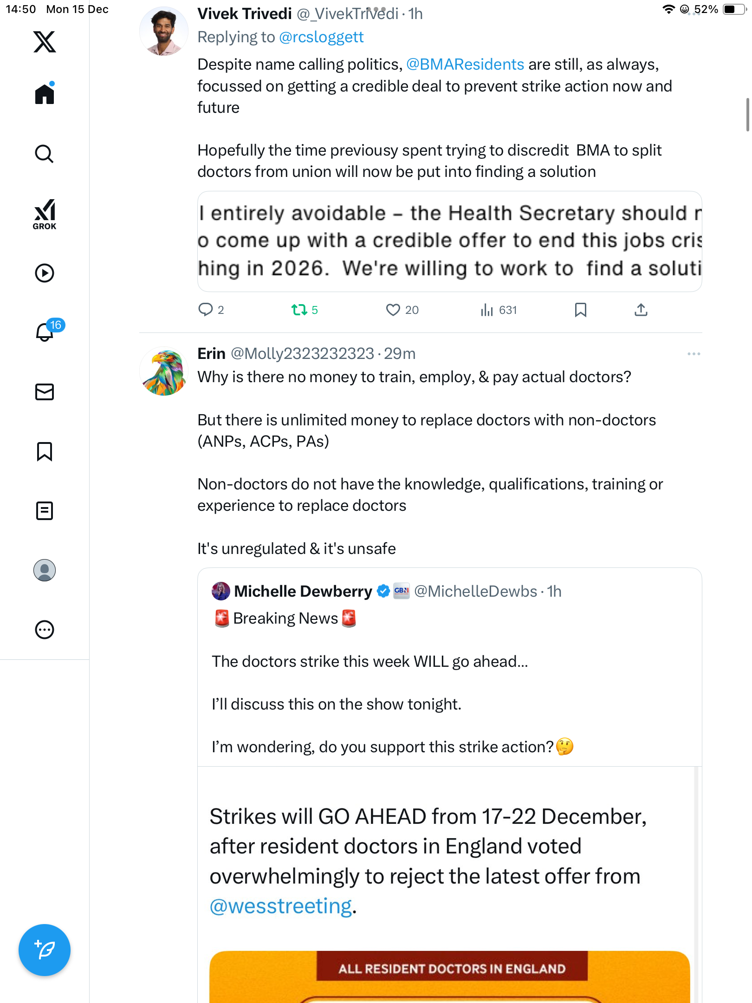Tap the compose new post button

[45, 950]
